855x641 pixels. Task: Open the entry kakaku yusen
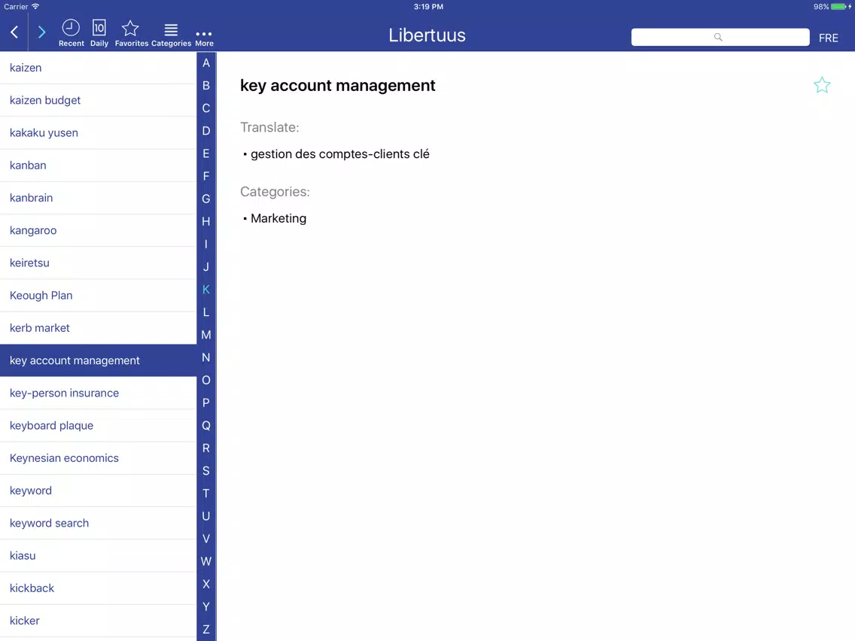[x=98, y=133]
